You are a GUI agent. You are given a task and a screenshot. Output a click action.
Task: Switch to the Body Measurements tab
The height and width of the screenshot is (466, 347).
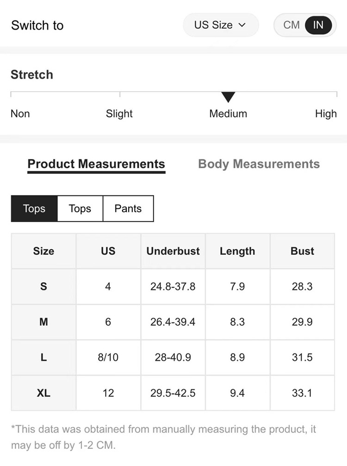[x=259, y=164]
